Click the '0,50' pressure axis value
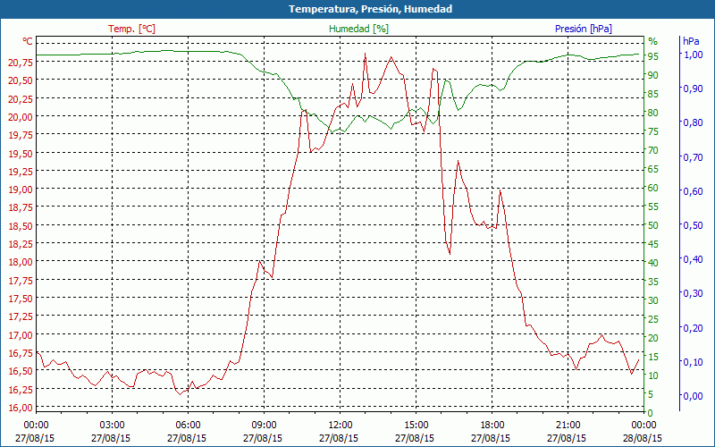This screenshot has width=715, height=447. 692,225
